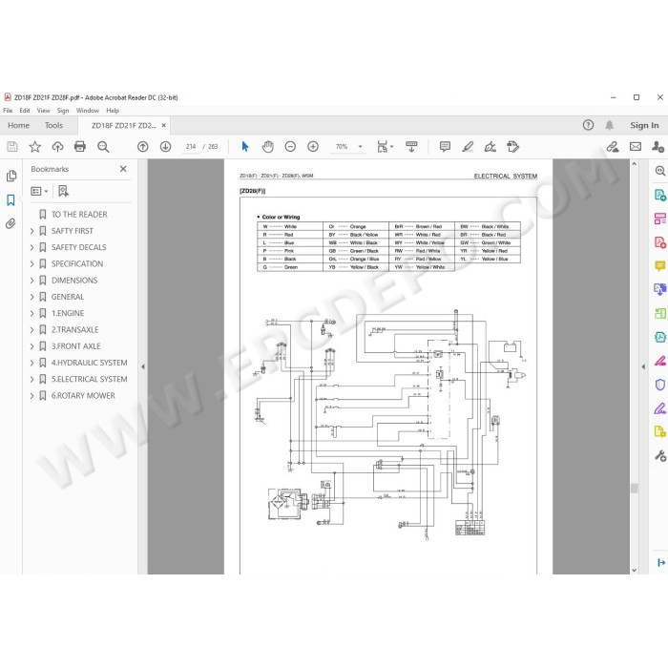Jump to 3.FRONT AXLE bookmark
This screenshot has width=668, height=668.
point(75,346)
